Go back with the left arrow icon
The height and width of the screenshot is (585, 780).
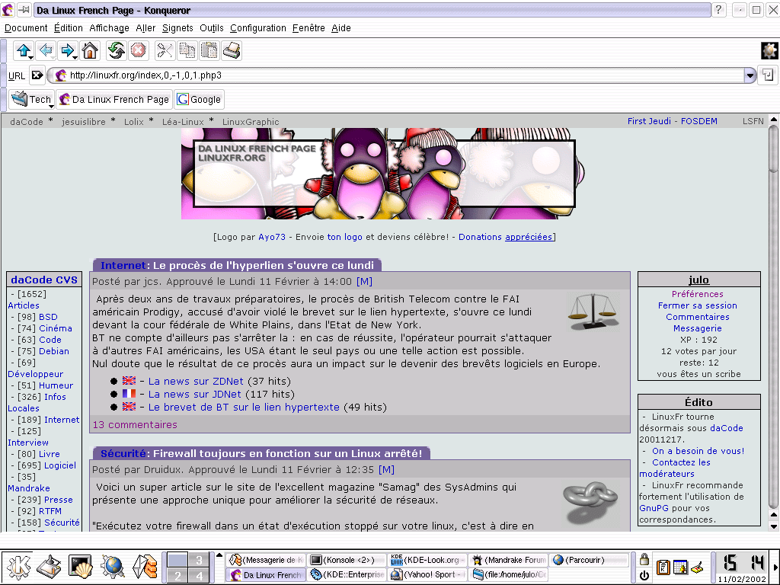46,50
